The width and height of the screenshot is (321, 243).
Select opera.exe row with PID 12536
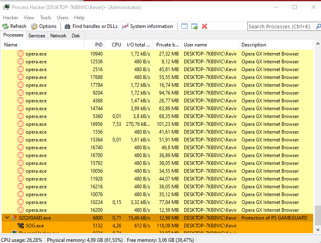pos(157,61)
